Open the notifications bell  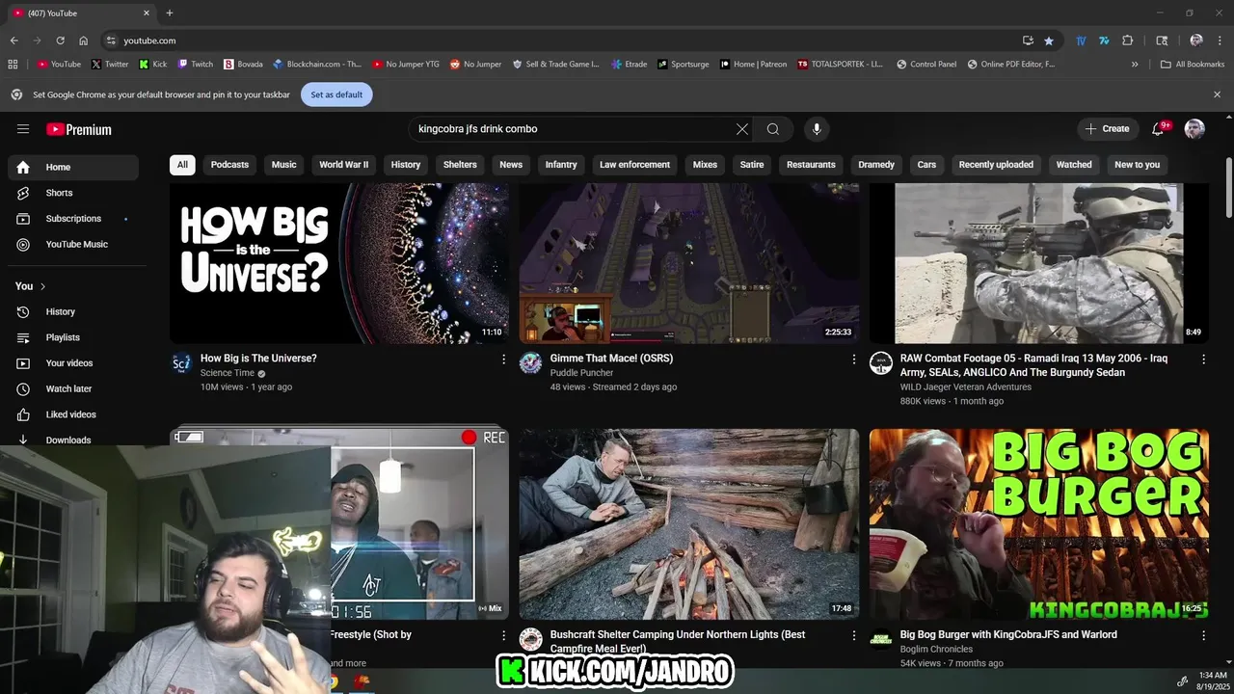click(1159, 129)
